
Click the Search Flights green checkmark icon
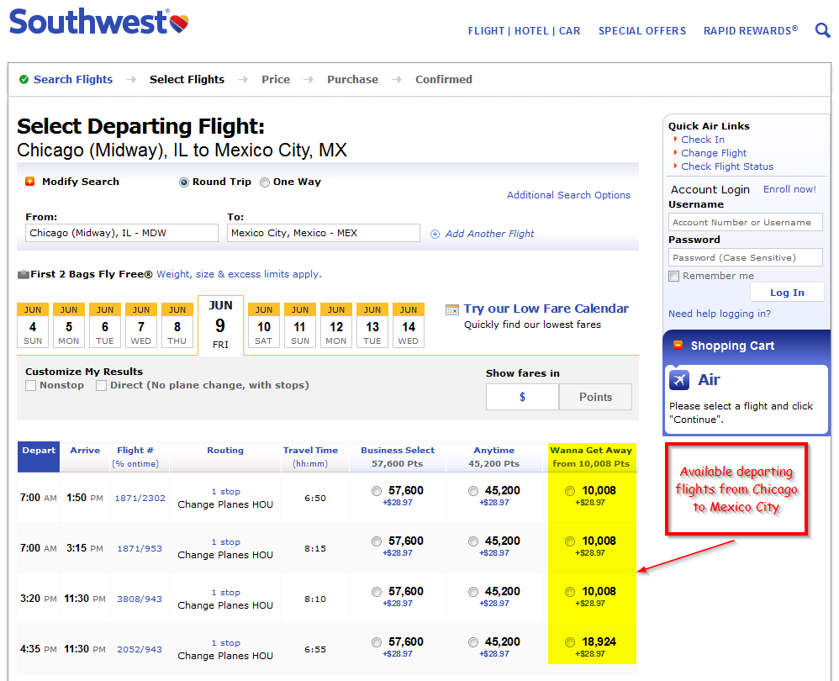click(x=24, y=80)
